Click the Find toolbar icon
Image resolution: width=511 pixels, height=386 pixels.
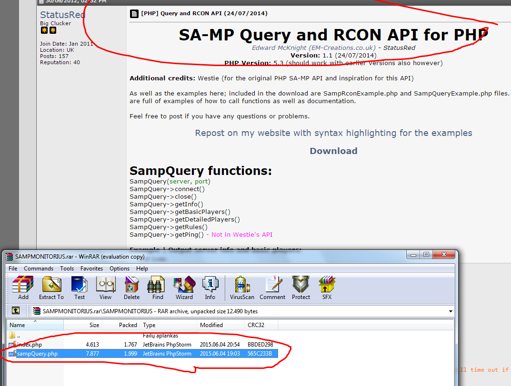(x=158, y=288)
